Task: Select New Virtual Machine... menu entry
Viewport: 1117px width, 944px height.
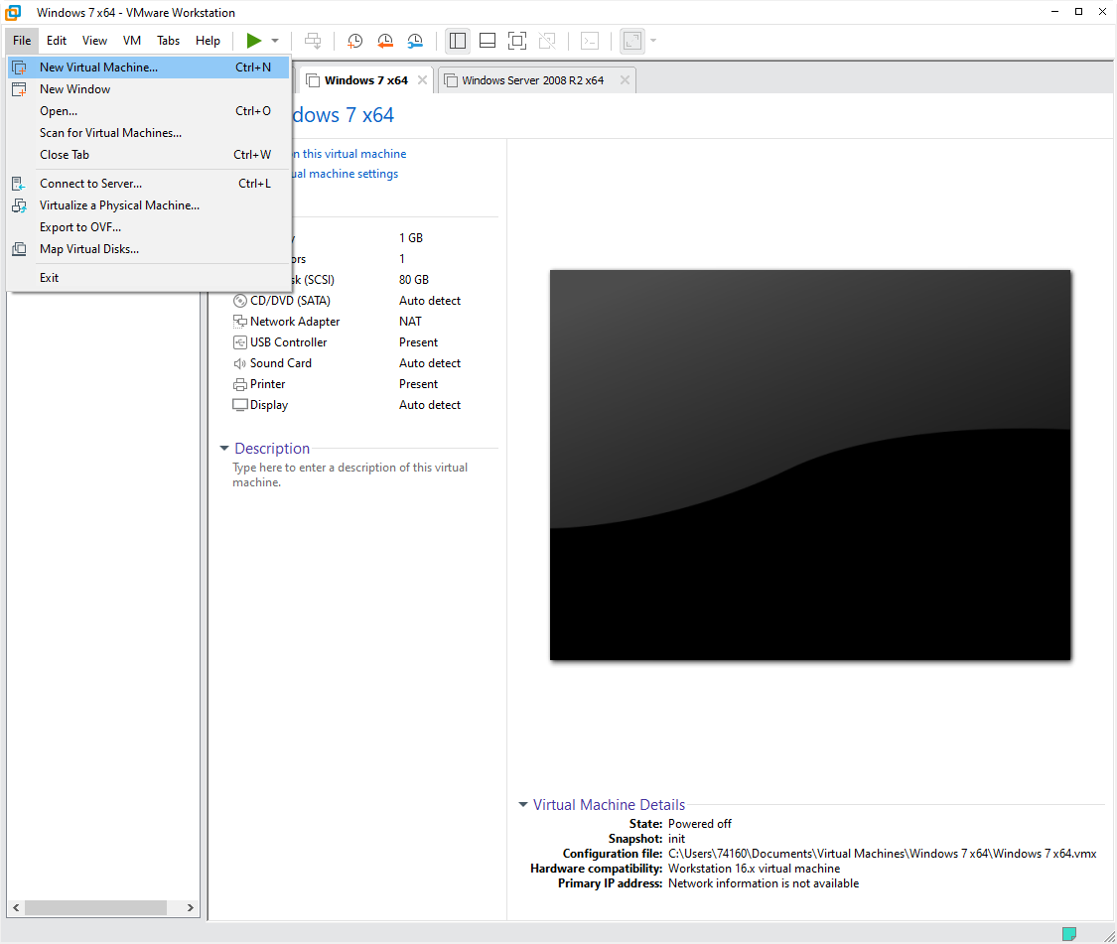Action: [x=149, y=67]
